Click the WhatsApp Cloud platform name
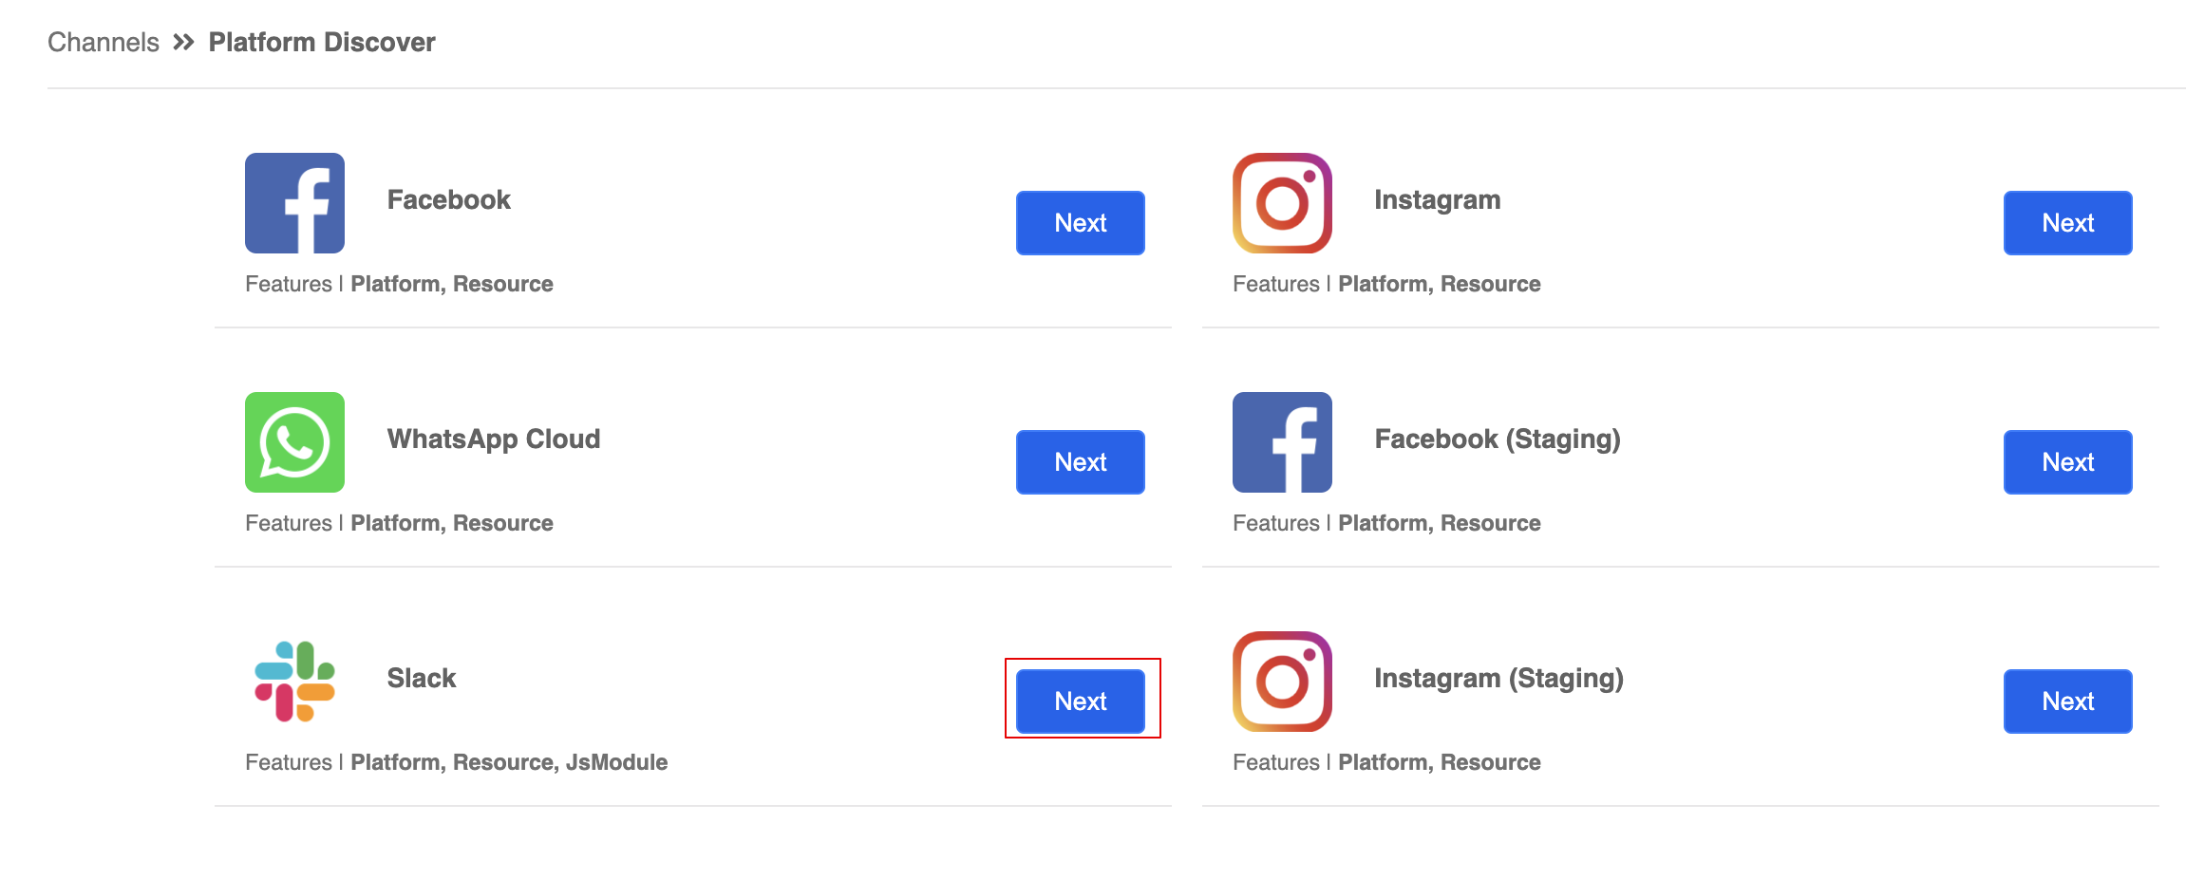This screenshot has width=2186, height=879. click(494, 439)
